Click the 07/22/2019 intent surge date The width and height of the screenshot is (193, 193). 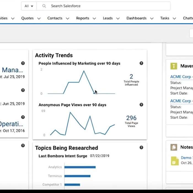pos(100,156)
